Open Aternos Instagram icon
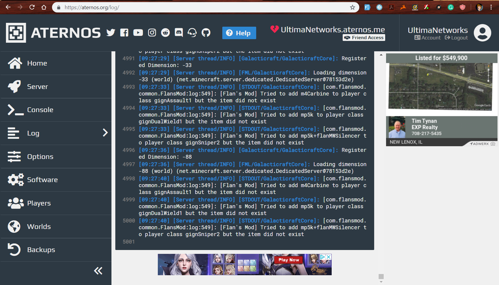This screenshot has height=285, width=499. pyautogui.click(x=152, y=33)
